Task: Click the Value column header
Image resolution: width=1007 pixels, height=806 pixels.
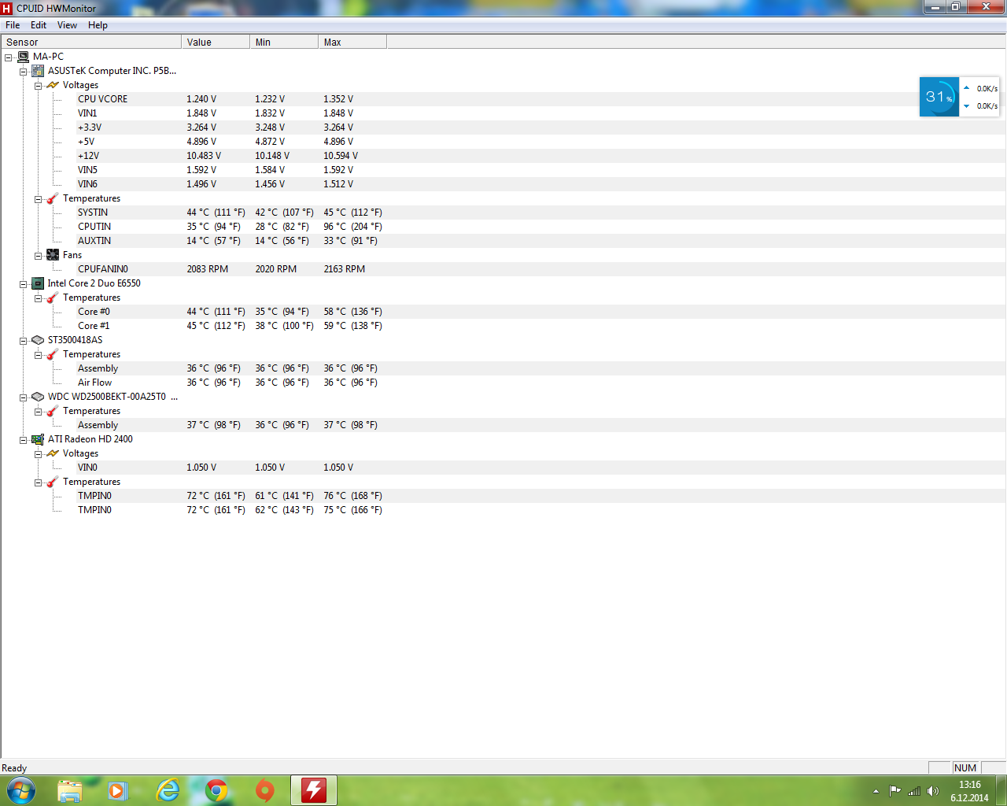Action: click(x=216, y=42)
